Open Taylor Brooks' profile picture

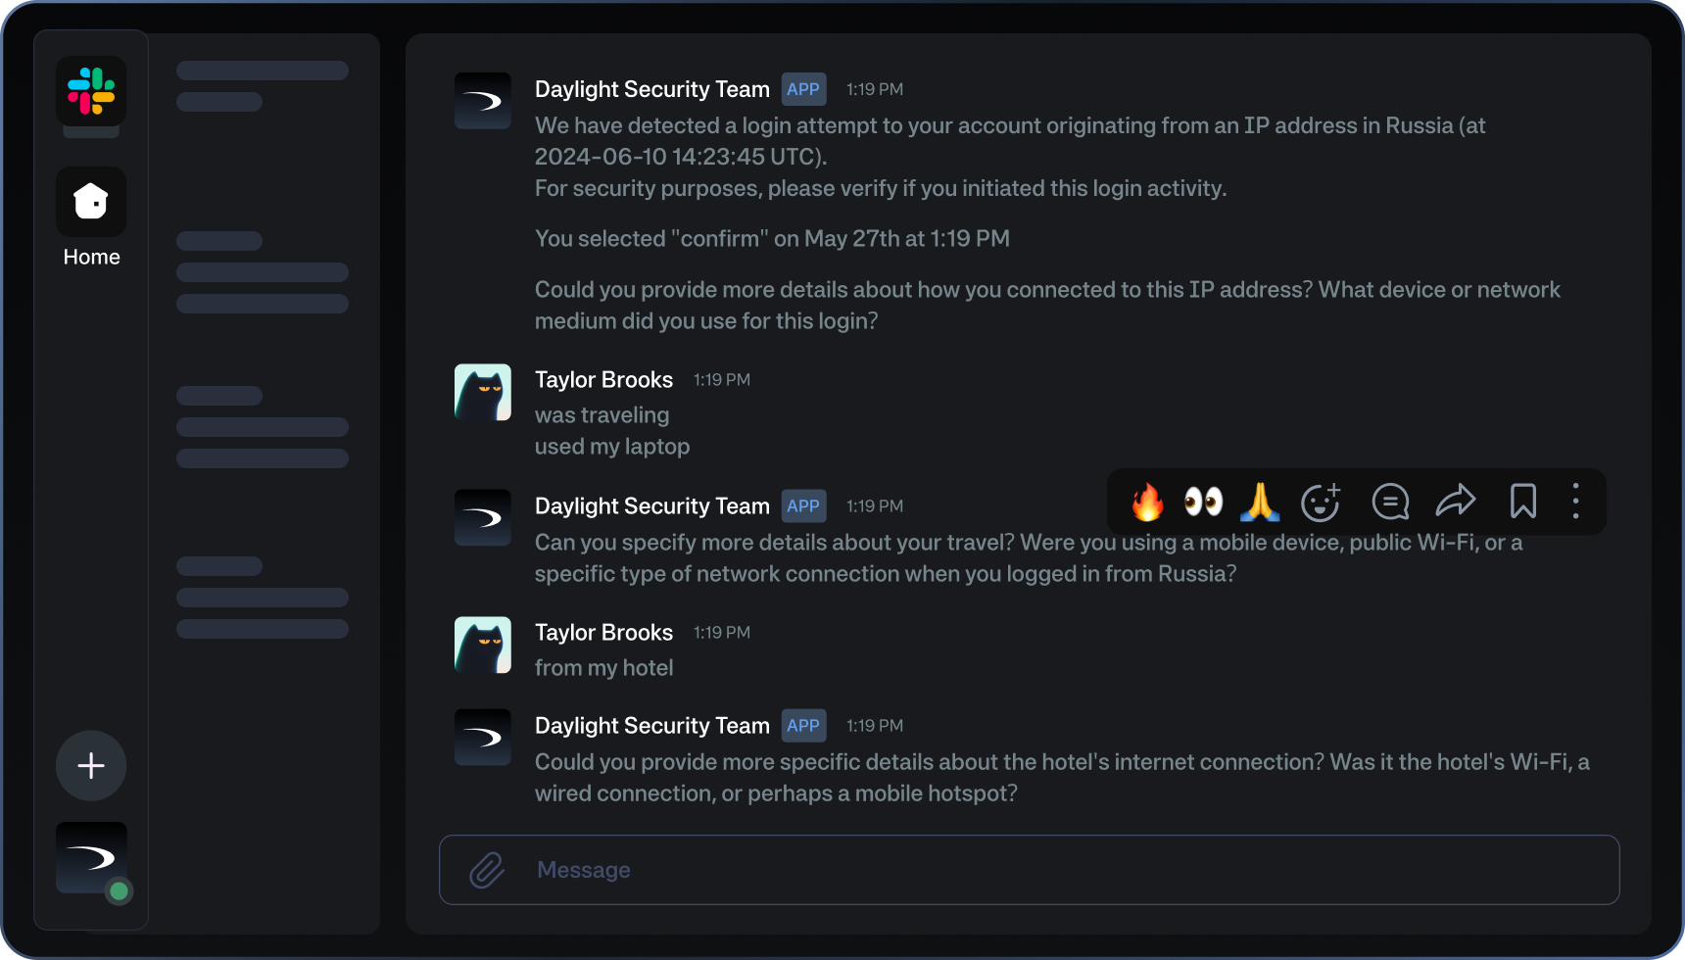(482, 392)
